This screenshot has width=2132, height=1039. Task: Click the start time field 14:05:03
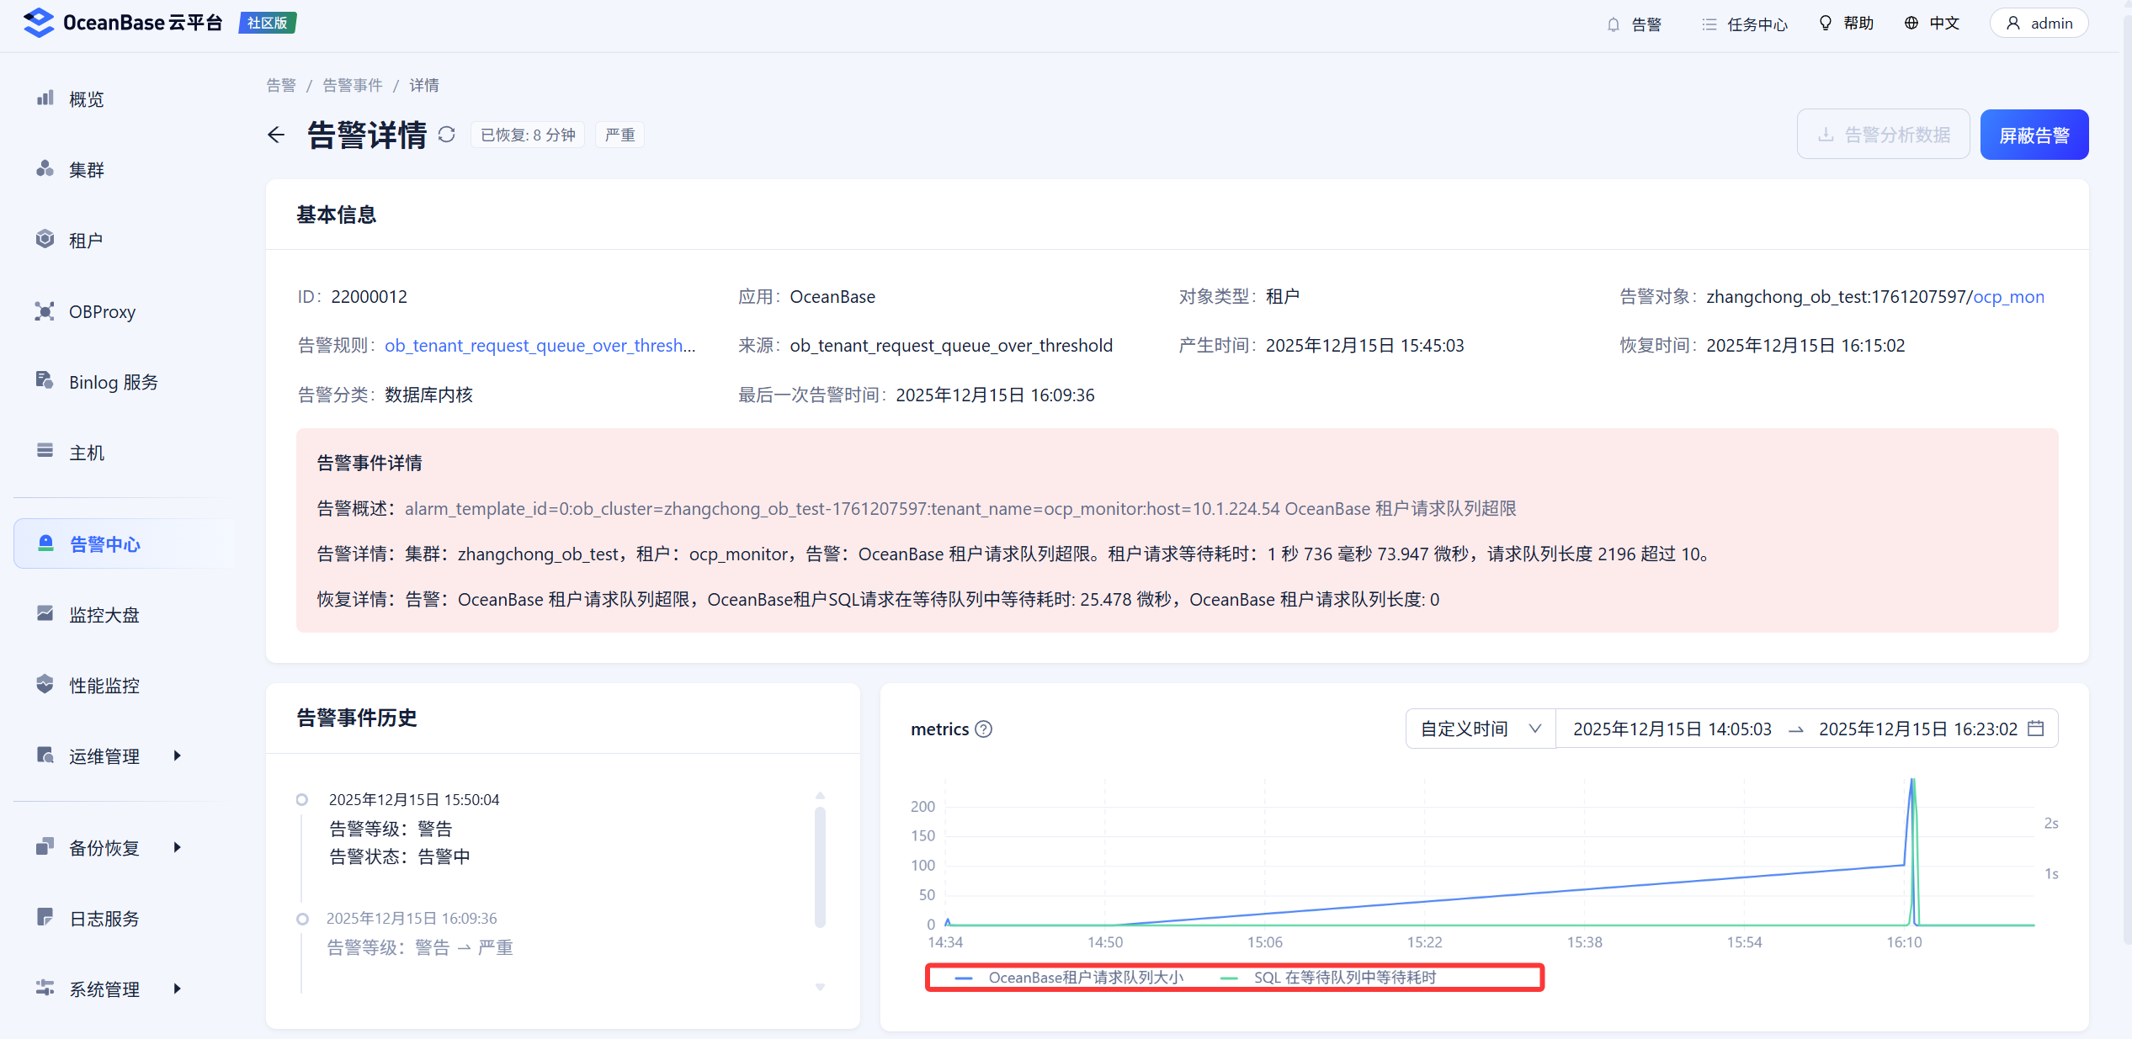point(1672,729)
